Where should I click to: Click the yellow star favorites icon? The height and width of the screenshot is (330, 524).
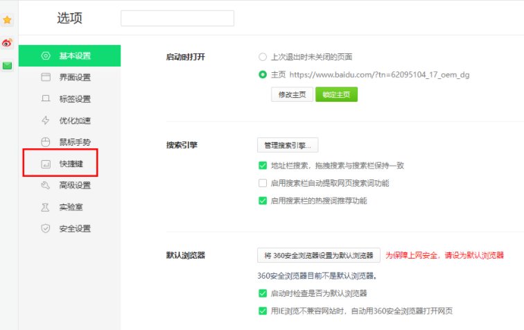(7, 20)
